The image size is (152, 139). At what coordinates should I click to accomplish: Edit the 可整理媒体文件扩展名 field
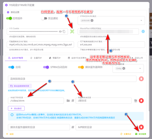click(x=40, y=45)
